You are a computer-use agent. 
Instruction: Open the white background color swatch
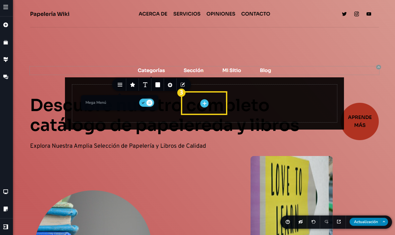pos(158,85)
